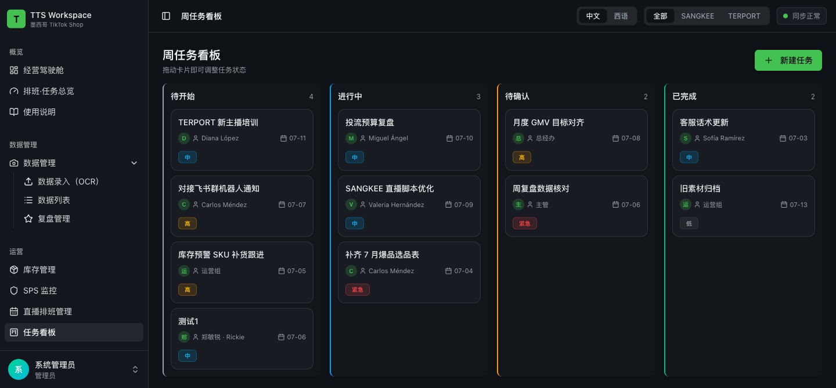This screenshot has height=388, width=836.
Task: Toggle the sidebar panel icon
Action: (166, 16)
